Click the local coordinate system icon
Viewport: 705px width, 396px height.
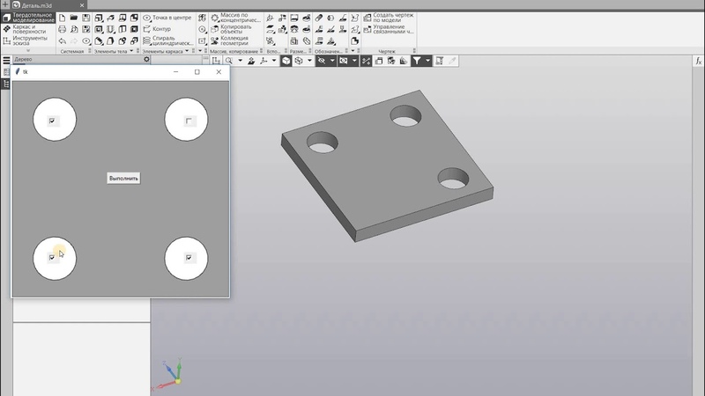click(216, 61)
